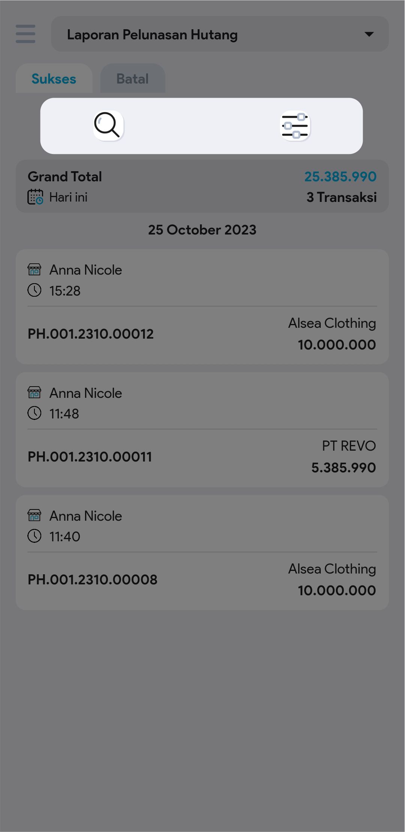This screenshot has height=832, width=405.
Task: Open transaction PH.001.2310.00012
Action: [91, 334]
